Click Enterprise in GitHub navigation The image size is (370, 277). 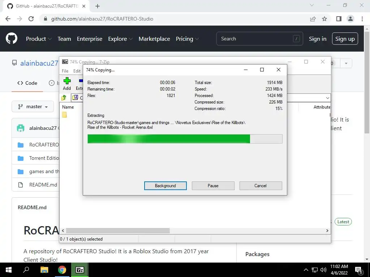coord(90,39)
